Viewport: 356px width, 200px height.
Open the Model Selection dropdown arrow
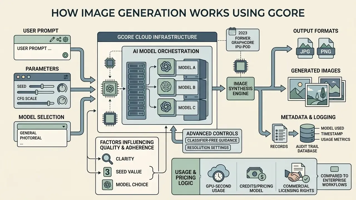click(x=64, y=126)
